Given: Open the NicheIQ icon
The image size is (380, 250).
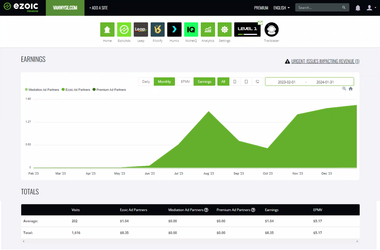Looking at the screenshot, I should point(191,30).
